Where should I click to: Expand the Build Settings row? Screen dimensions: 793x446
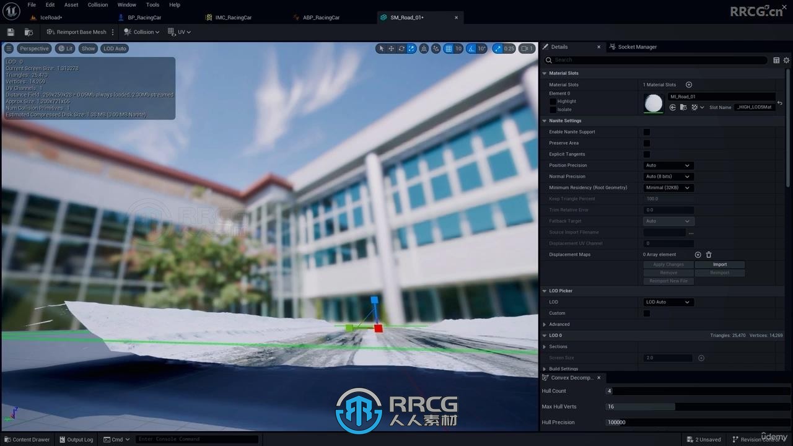[545, 369]
